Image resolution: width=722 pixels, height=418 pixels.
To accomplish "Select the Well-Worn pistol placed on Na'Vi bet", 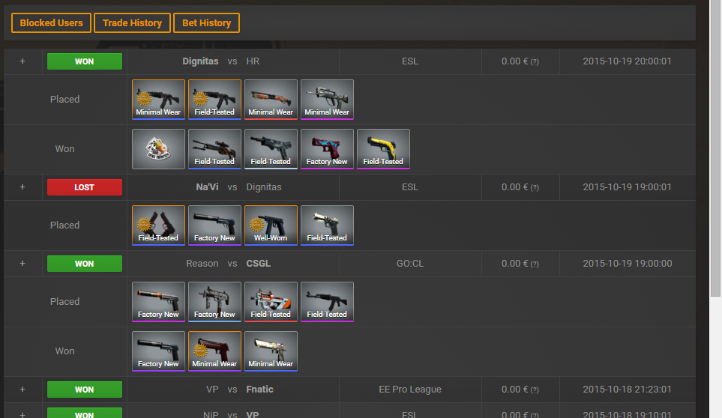I will [271, 225].
